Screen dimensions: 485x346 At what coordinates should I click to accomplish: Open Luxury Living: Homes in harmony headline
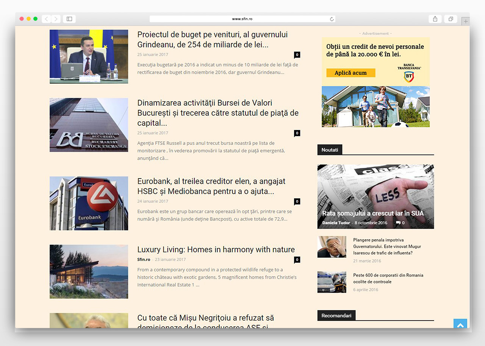pos(216,249)
